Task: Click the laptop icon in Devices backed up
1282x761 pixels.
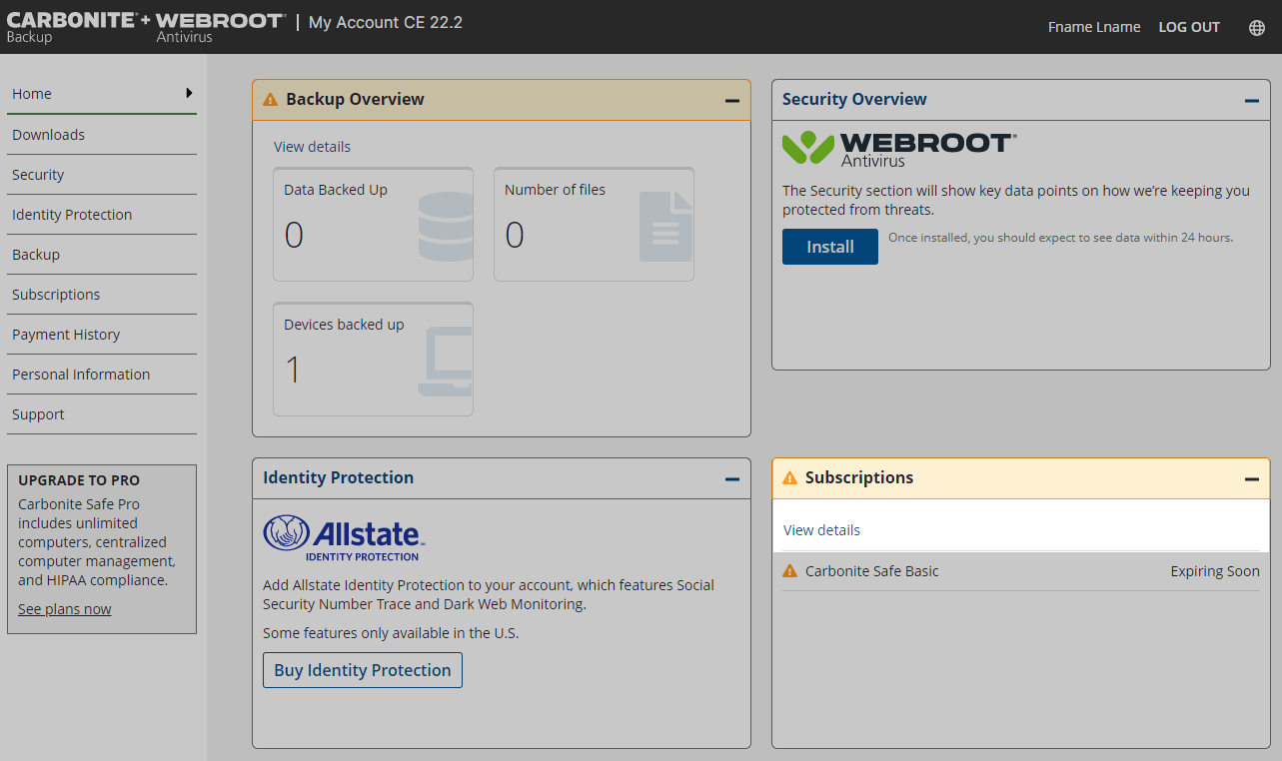Action: 446,362
